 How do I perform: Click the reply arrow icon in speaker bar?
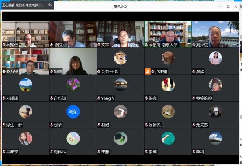tap(50, 5)
